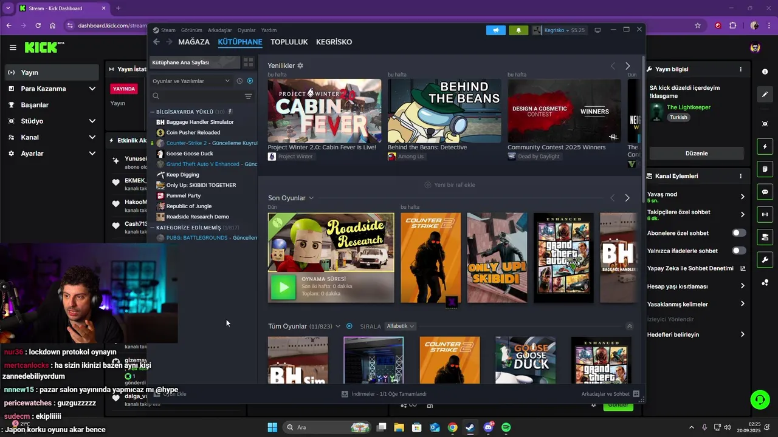778x437 pixels.
Task: Go to TOPLULUK tab
Action: pos(289,42)
